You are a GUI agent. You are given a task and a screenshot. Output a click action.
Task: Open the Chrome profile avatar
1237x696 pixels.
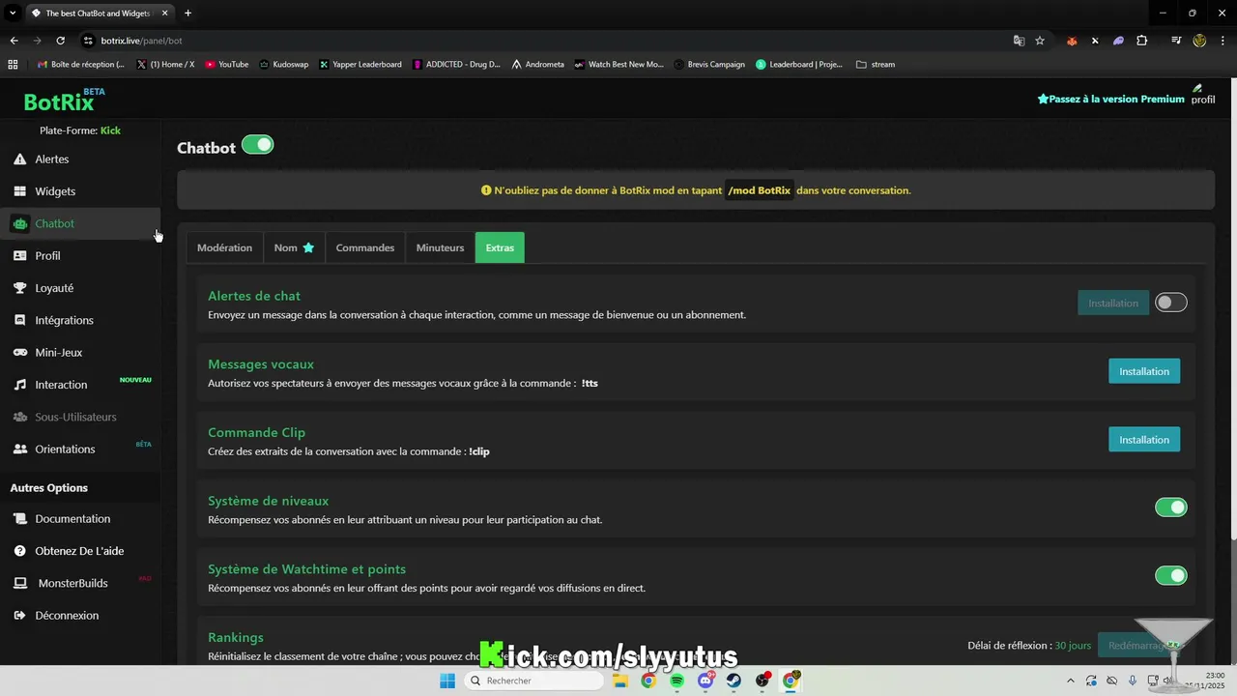click(x=1199, y=41)
